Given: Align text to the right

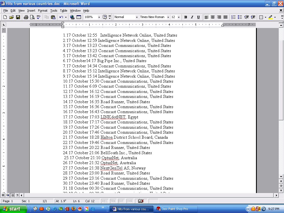Looking at the screenshot, I should pos(219,17).
